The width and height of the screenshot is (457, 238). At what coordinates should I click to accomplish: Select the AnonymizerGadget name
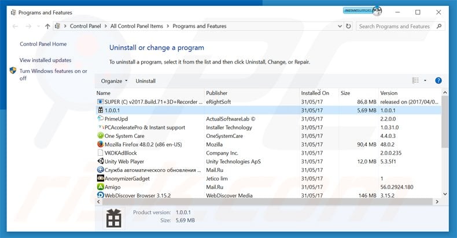[127, 178]
